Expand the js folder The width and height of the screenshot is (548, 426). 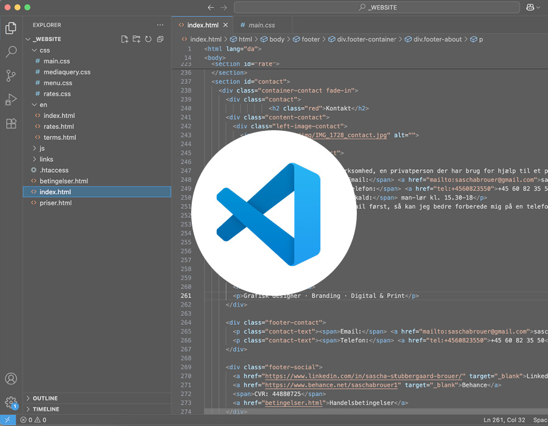point(34,148)
